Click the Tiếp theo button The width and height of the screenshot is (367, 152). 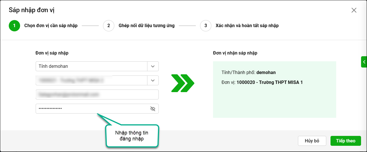345,141
